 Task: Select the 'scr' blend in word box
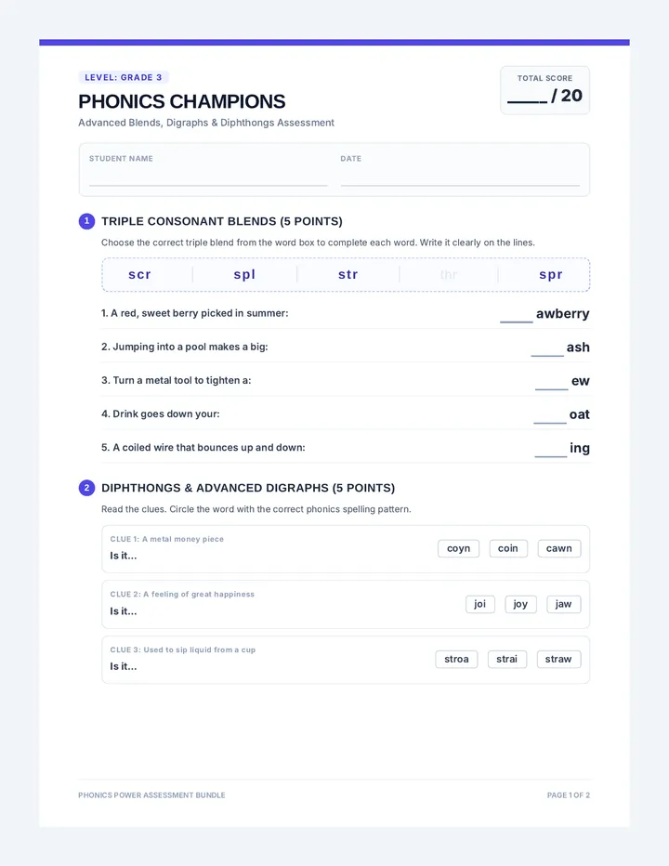[x=139, y=274]
